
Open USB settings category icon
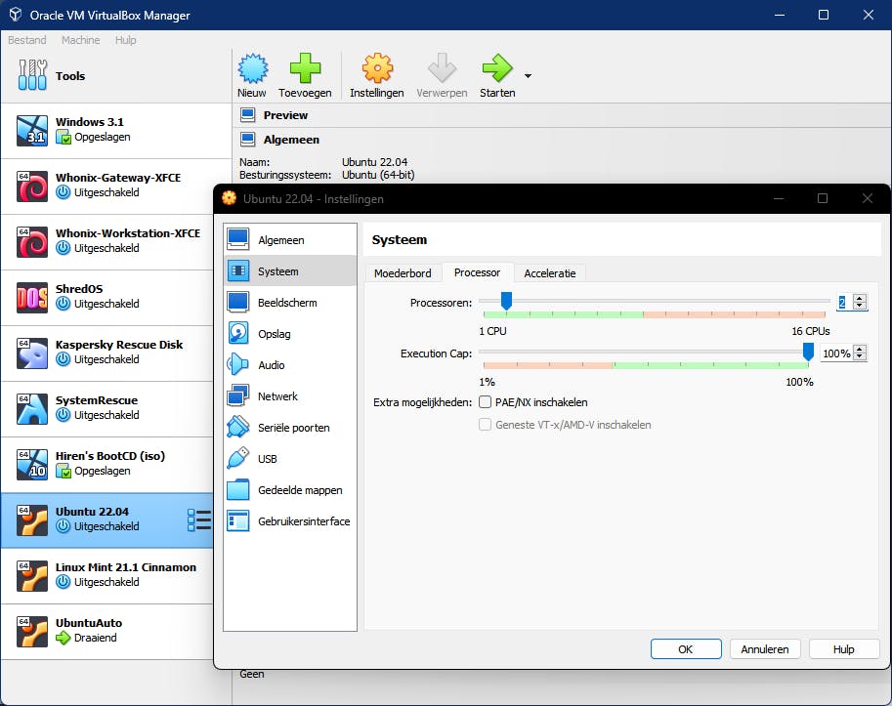(237, 458)
